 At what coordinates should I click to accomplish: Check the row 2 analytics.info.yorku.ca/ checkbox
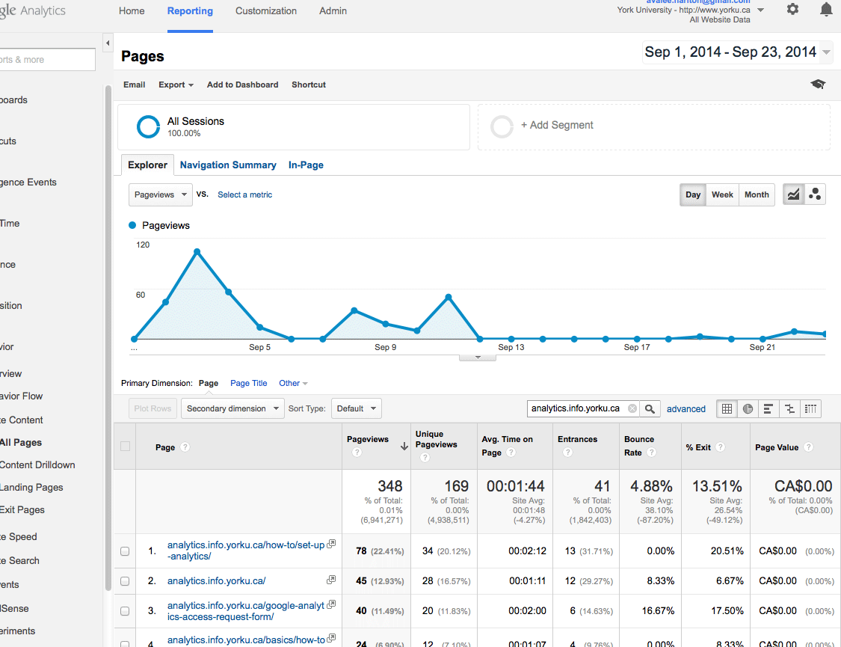[125, 581]
